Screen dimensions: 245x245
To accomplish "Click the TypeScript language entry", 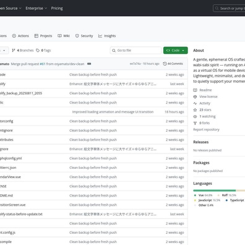I will [235, 200].
